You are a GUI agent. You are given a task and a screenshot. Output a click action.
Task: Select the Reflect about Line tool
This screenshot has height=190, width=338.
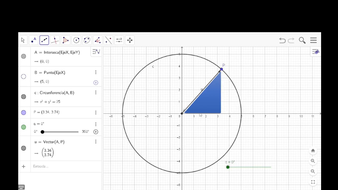[x=108, y=40]
